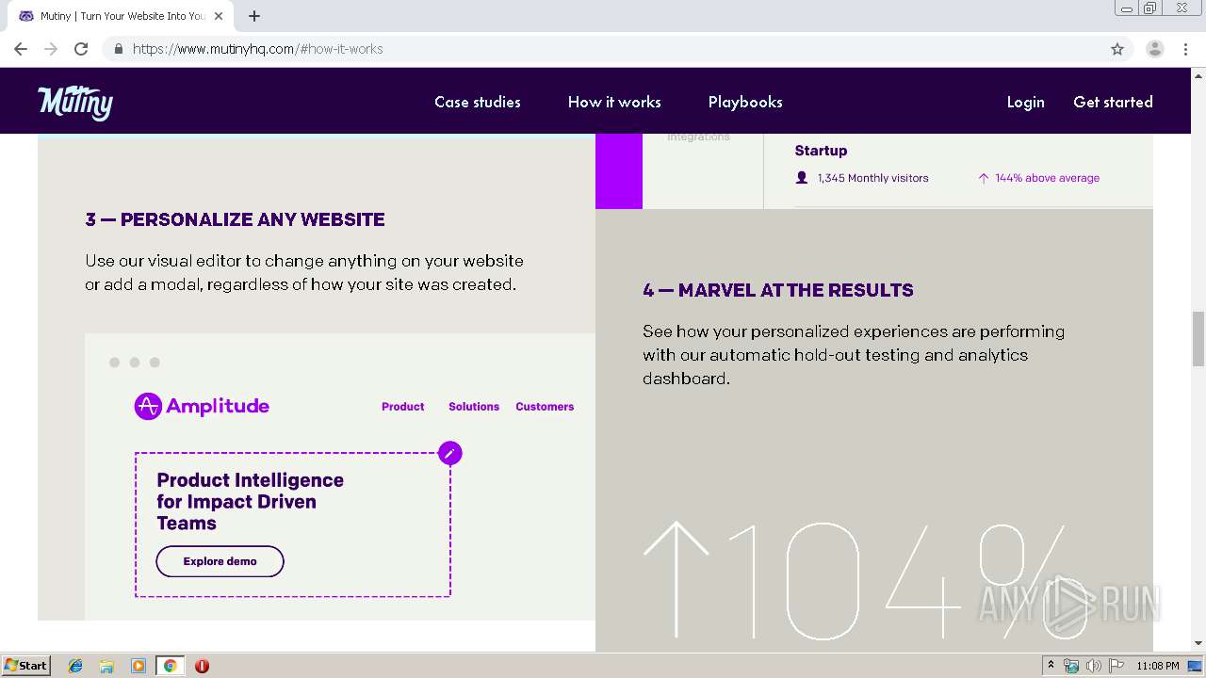Click the taskbar clock showing 11:08 PM
The height and width of the screenshot is (678, 1206).
click(x=1158, y=666)
